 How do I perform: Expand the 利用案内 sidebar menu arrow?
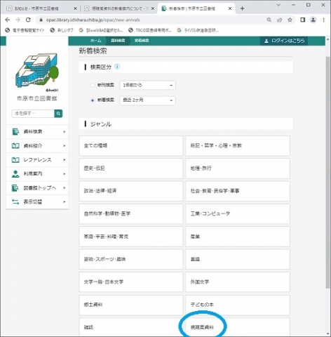coord(65,174)
